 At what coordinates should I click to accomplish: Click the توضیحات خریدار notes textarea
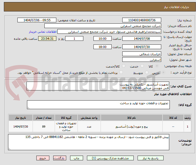coord(89,142)
